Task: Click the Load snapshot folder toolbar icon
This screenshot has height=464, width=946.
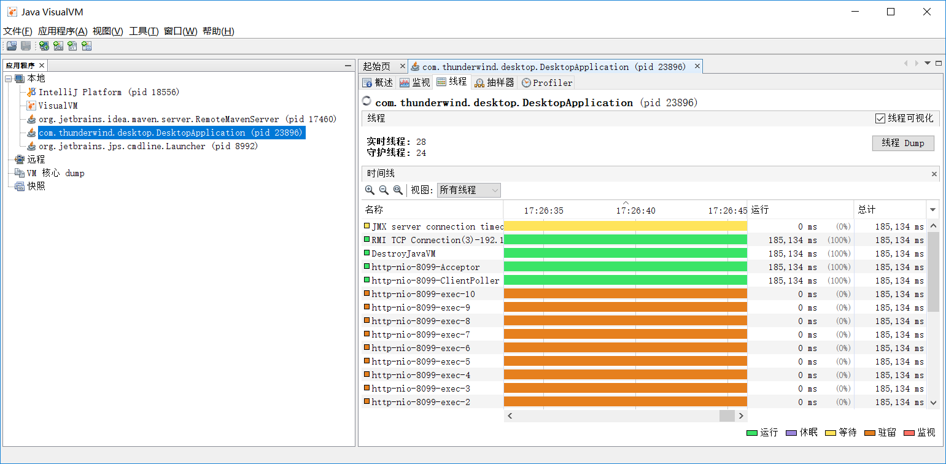Action: [11, 46]
